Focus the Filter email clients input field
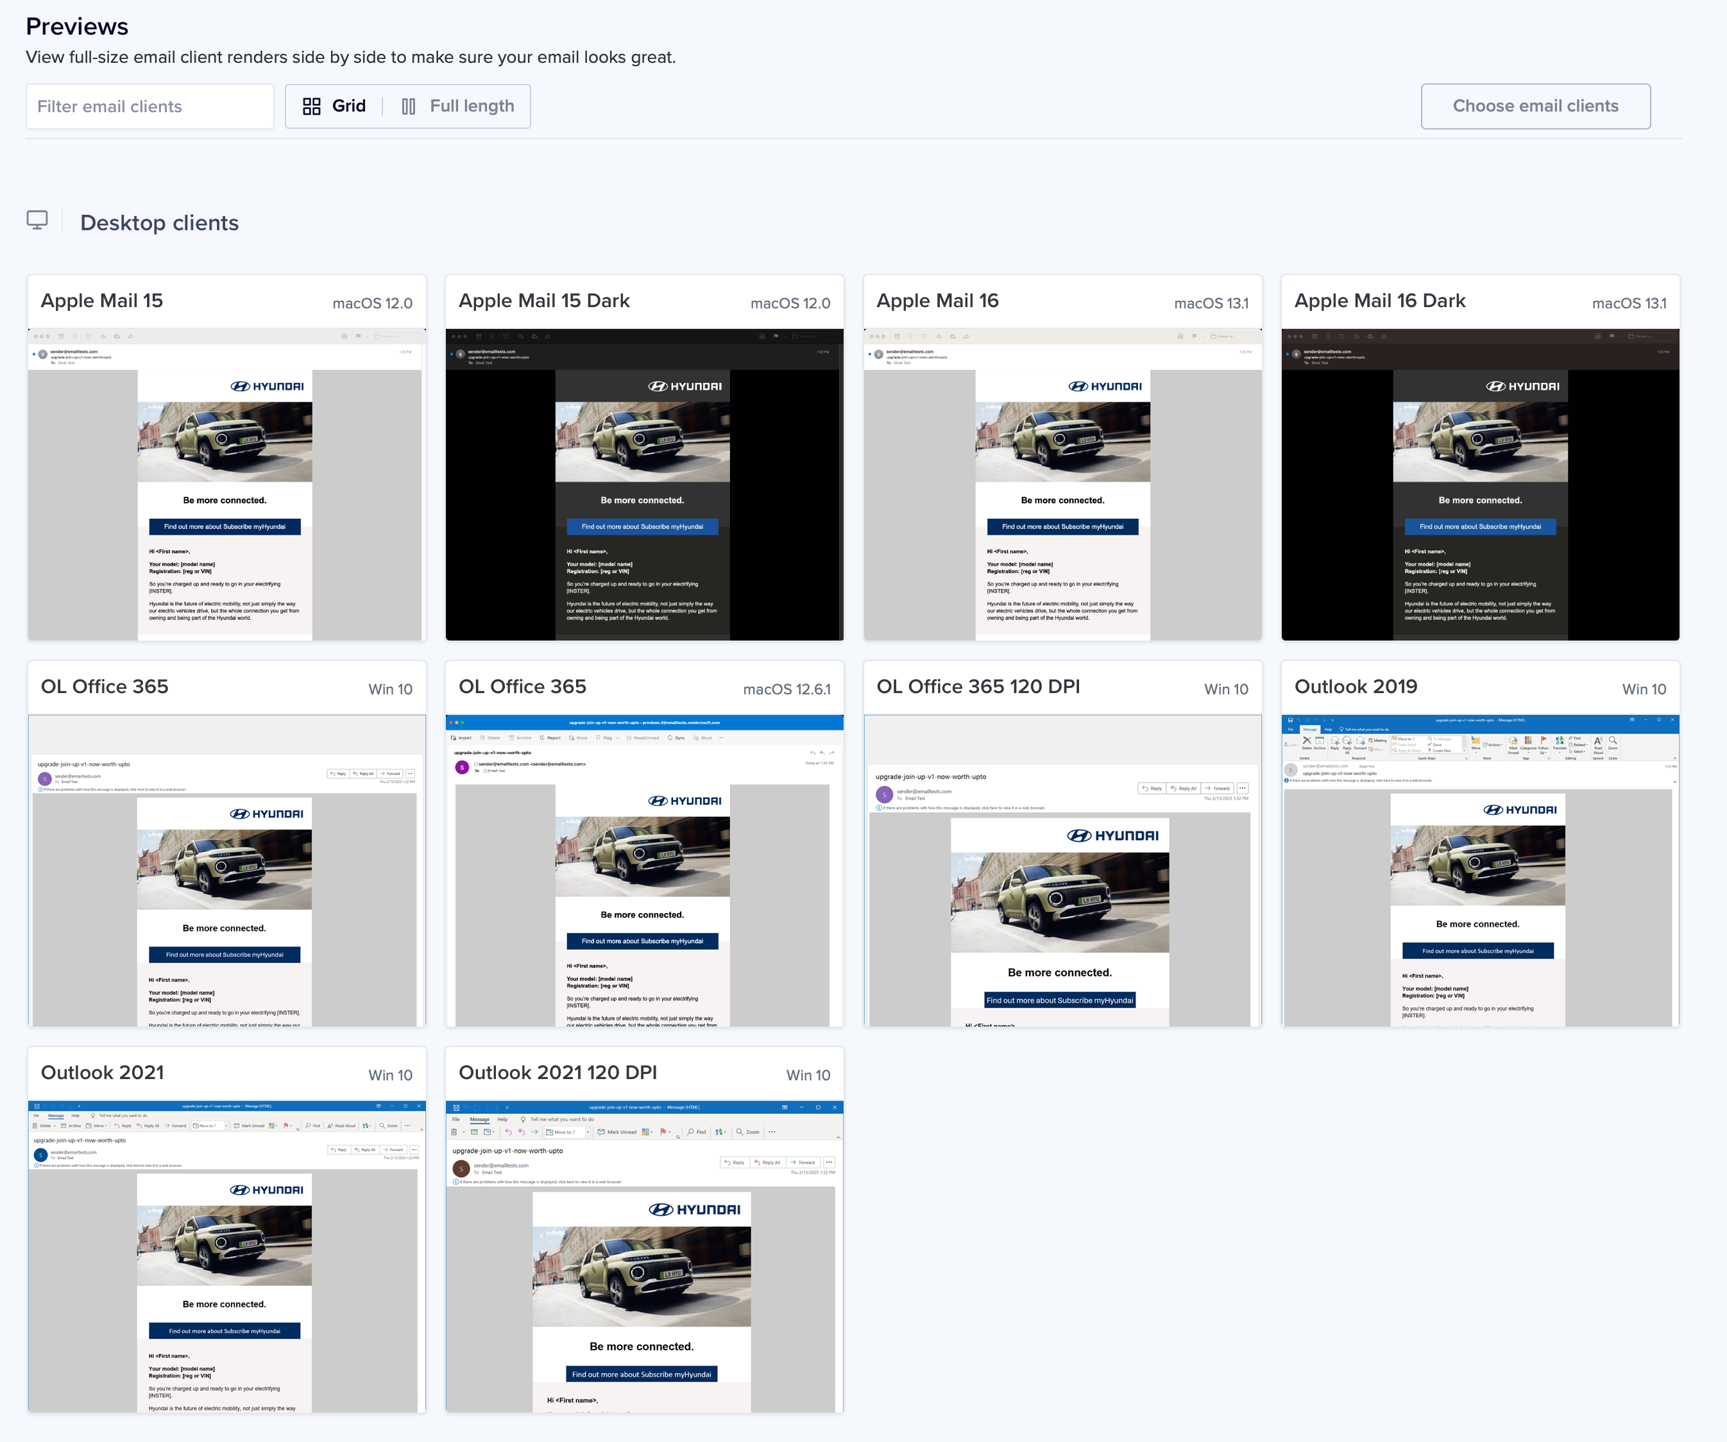1727x1442 pixels. pyautogui.click(x=149, y=106)
